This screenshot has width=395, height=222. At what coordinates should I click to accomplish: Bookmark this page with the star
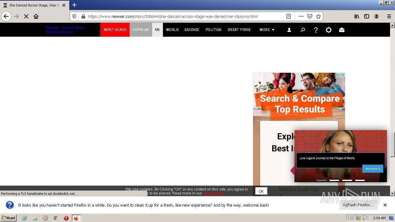(x=318, y=16)
